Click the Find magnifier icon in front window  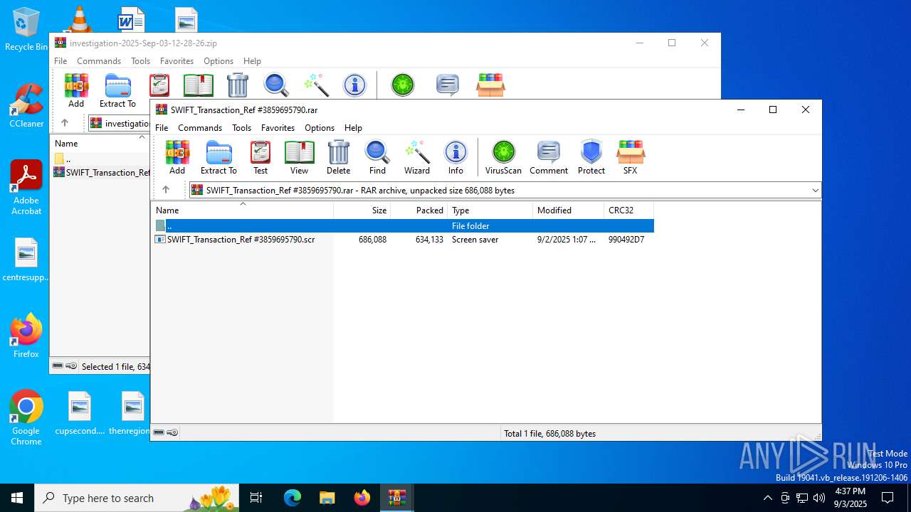point(377,157)
